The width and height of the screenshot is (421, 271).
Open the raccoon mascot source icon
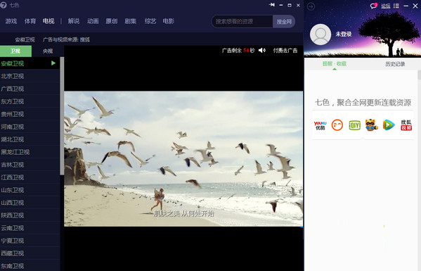pyautogui.click(x=371, y=125)
